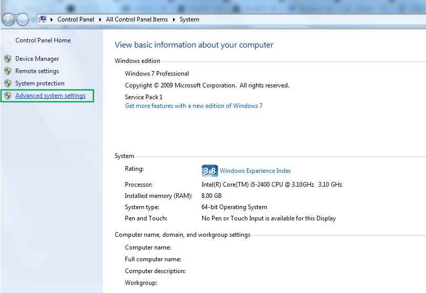Open the recent pages dropdown arrow
Image resolution: width=426 pixels, height=293 pixels.
point(33,19)
